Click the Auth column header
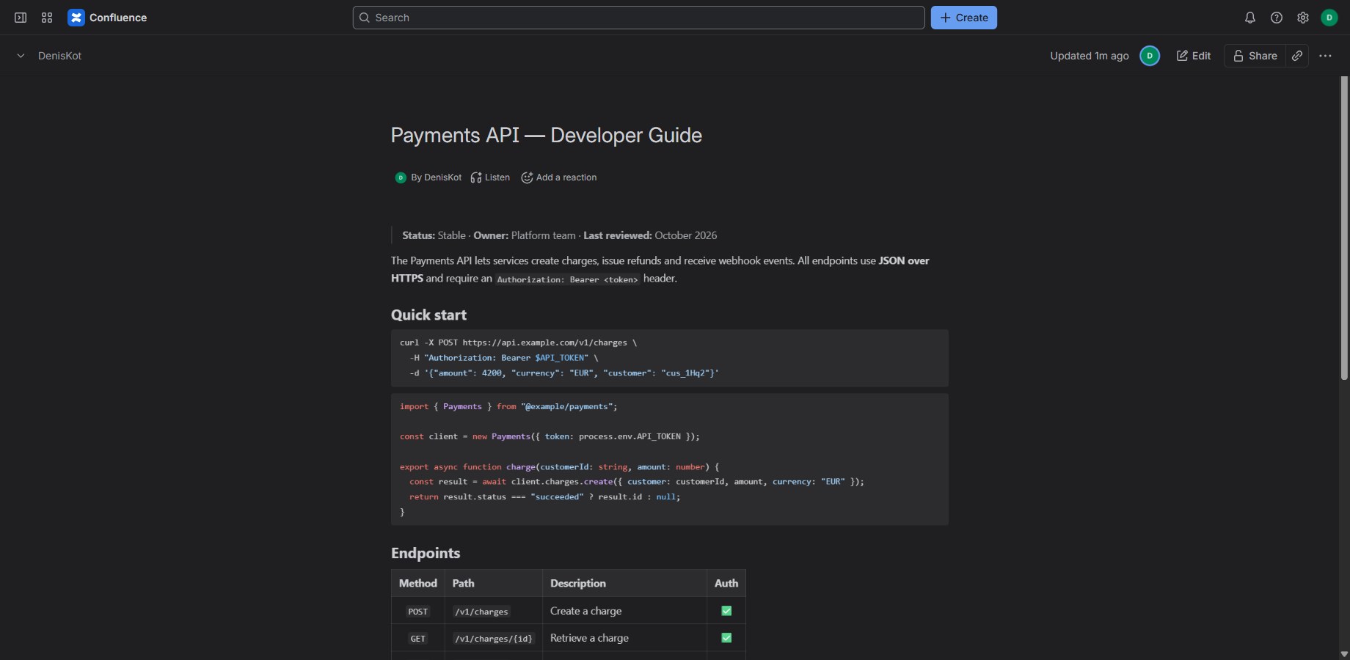This screenshot has height=660, width=1350. pyautogui.click(x=726, y=583)
